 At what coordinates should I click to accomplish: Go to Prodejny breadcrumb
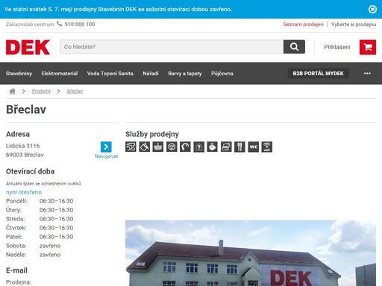pos(41,92)
